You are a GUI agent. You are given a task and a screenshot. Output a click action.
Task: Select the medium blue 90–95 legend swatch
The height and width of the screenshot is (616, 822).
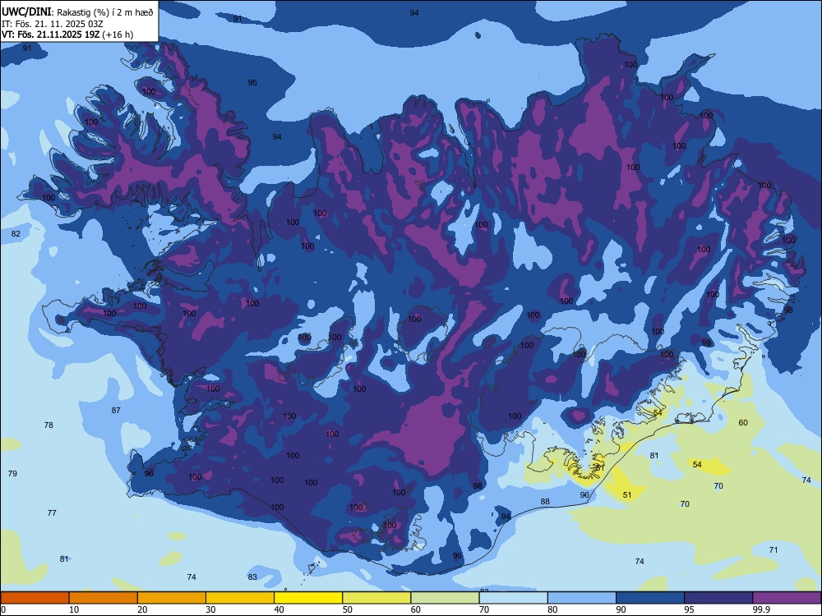(x=650, y=598)
